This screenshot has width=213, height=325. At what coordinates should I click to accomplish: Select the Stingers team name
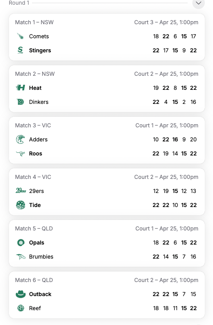click(40, 50)
